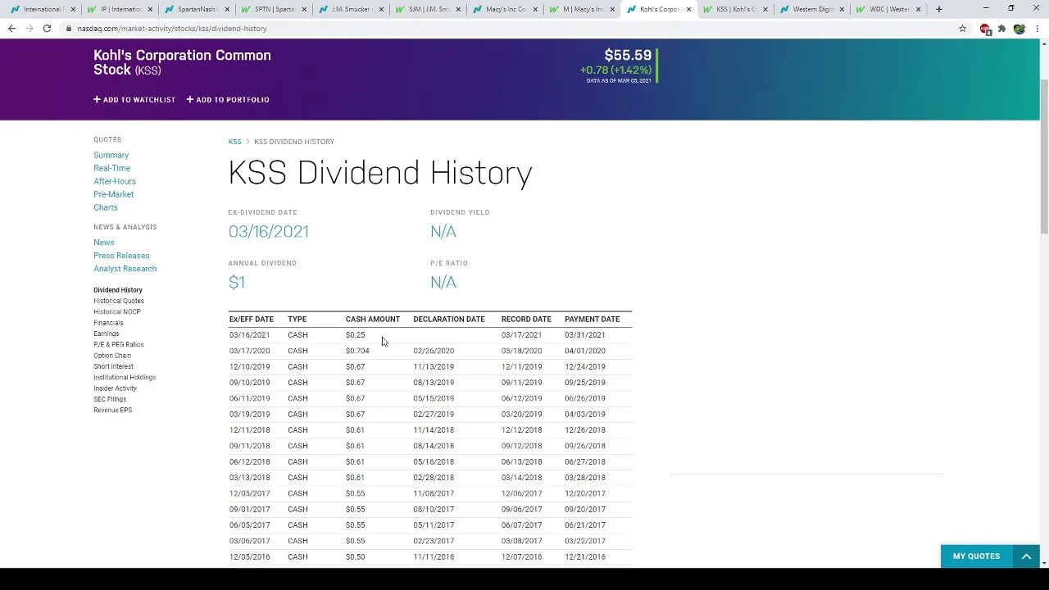This screenshot has height=590, width=1049.
Task: Open Analyst Research link
Action: [x=125, y=269]
